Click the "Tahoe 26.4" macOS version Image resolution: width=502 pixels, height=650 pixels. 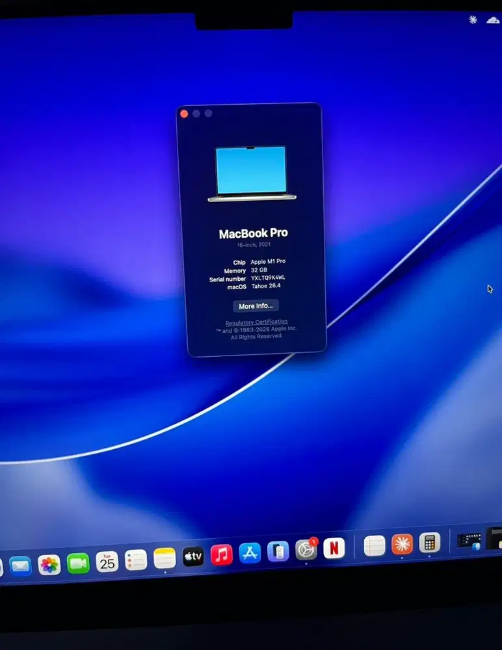click(266, 286)
